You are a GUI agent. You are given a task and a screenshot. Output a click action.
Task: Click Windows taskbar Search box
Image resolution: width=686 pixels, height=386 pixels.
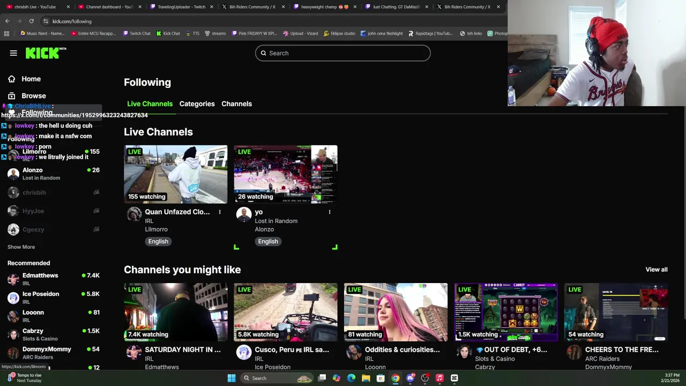click(x=277, y=378)
